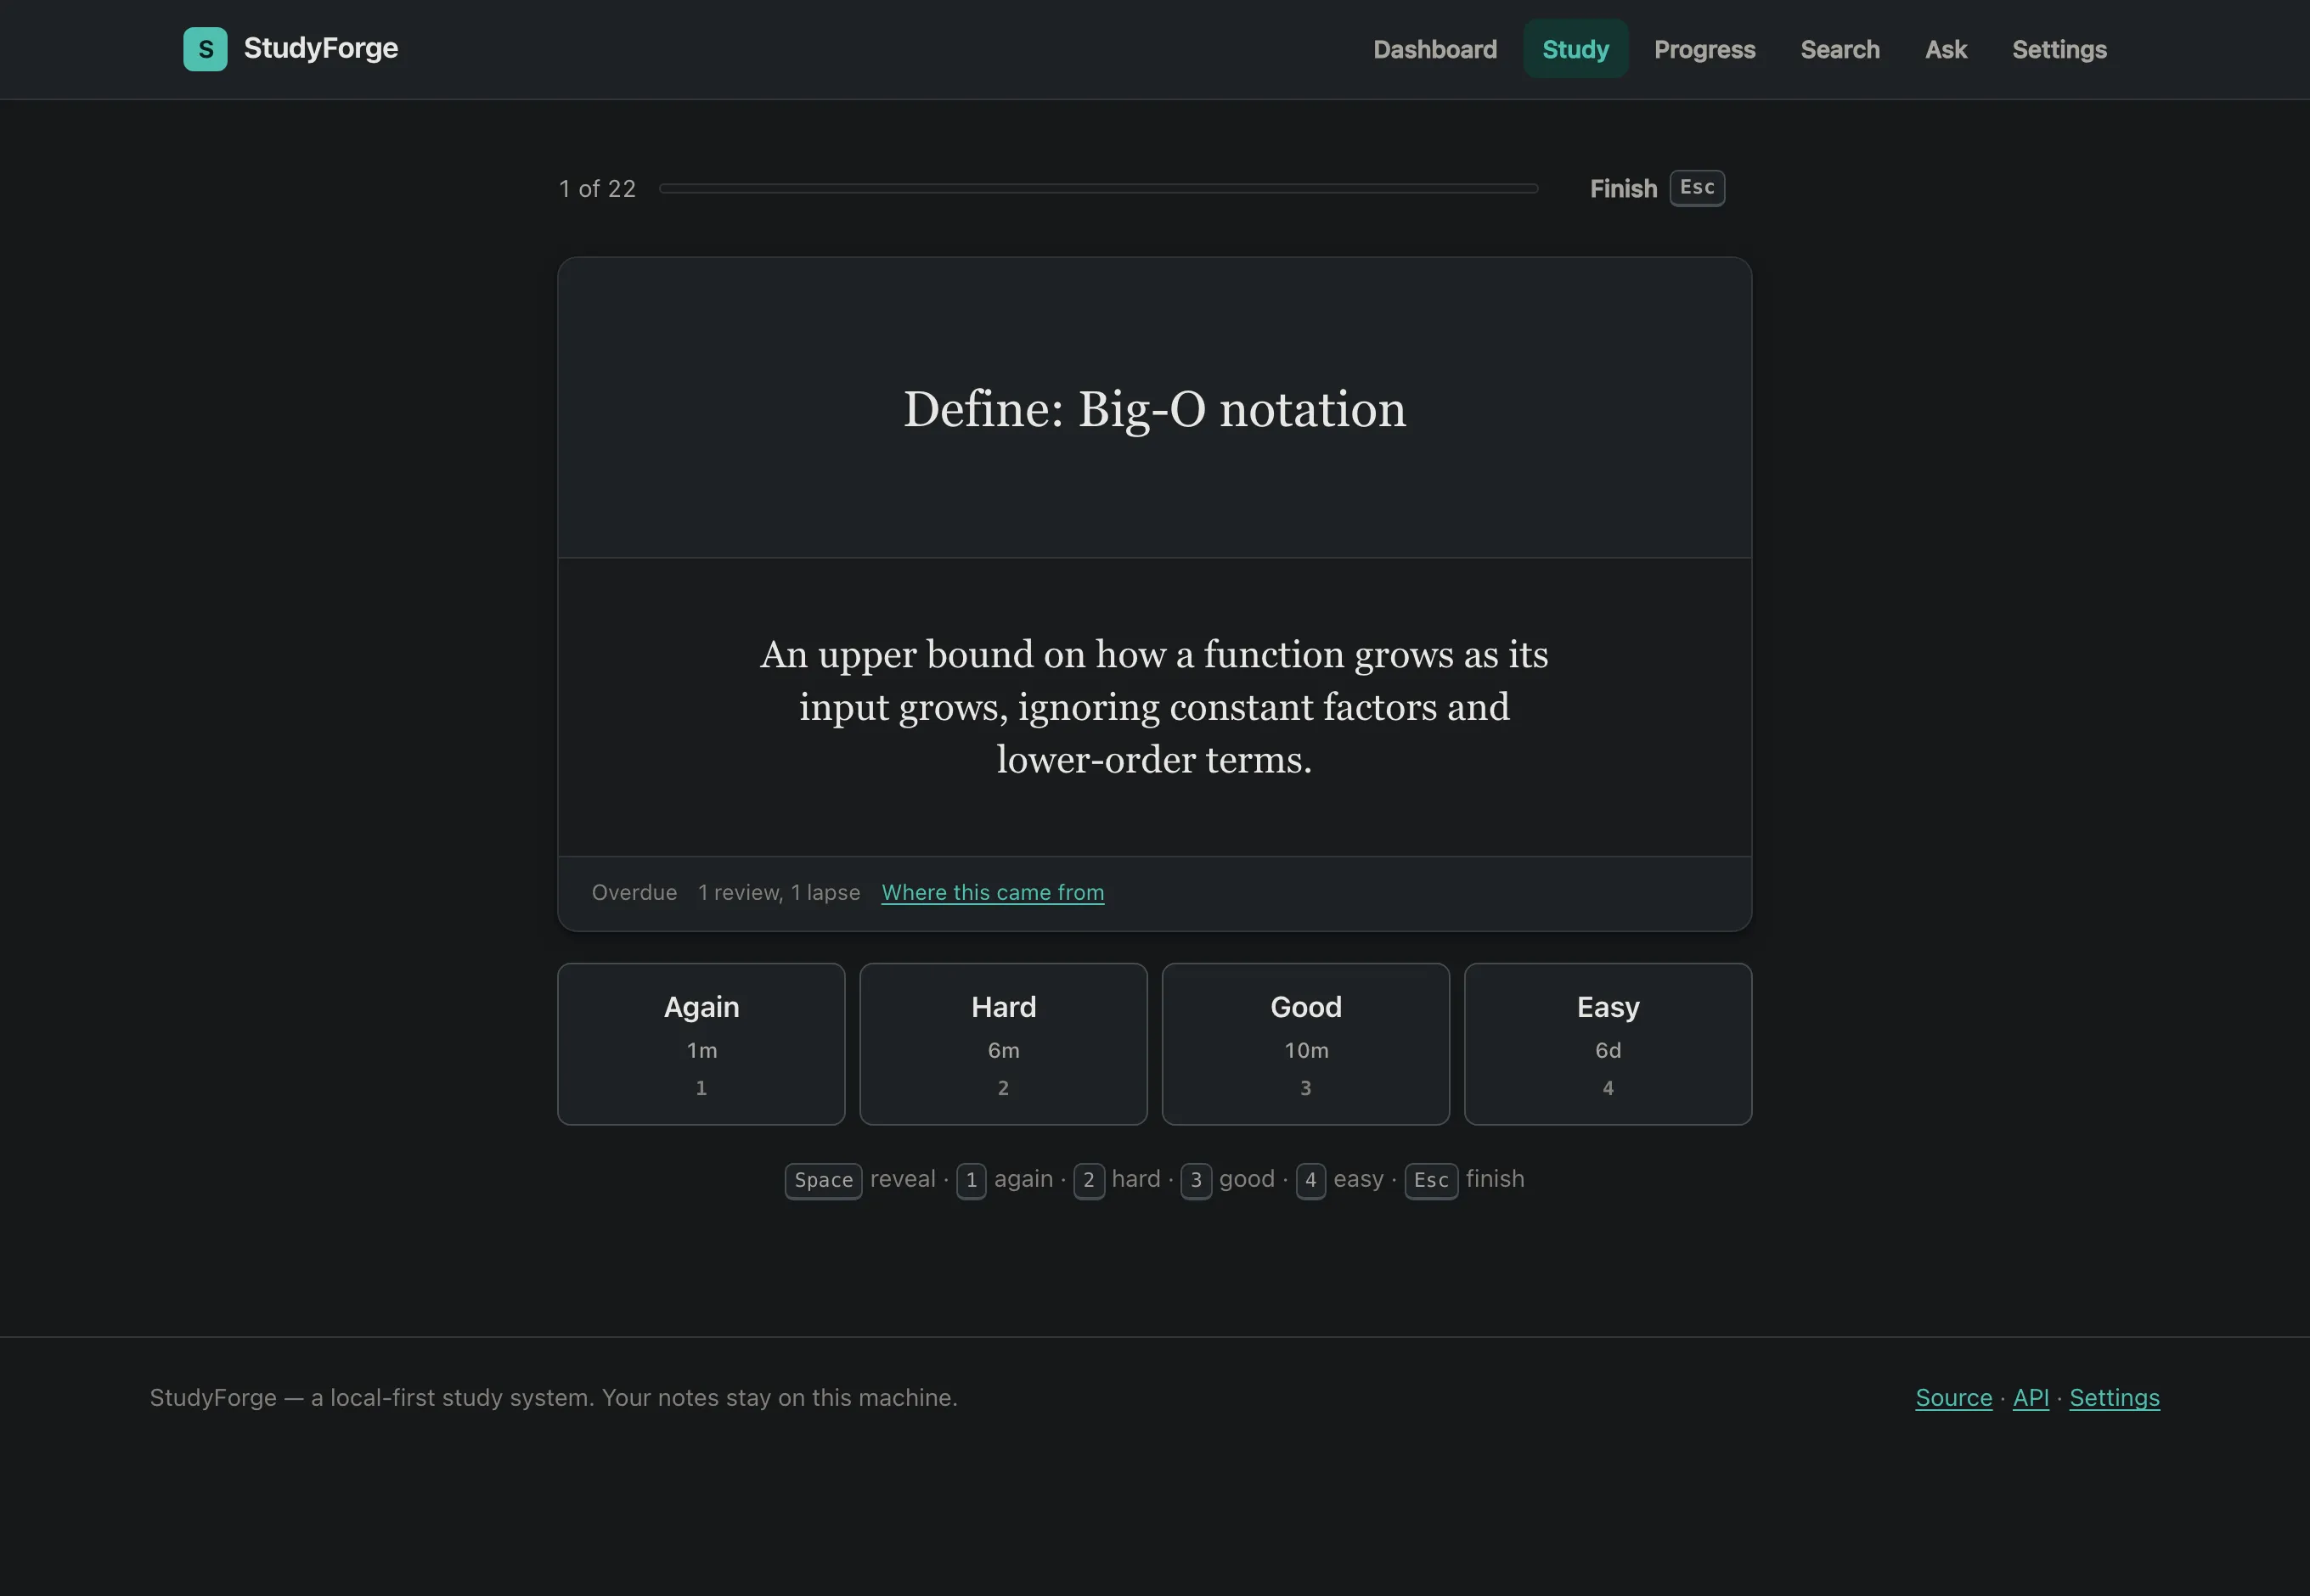The image size is (2310, 1596).
Task: Click the Esc key hint for finish
Action: click(x=1432, y=1180)
